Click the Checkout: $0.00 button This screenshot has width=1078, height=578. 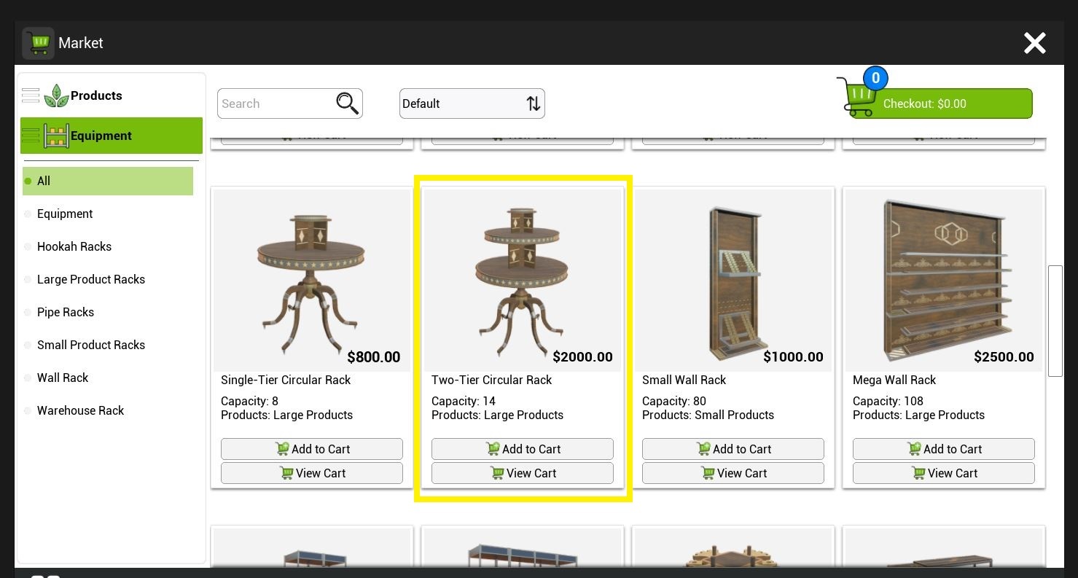click(940, 104)
